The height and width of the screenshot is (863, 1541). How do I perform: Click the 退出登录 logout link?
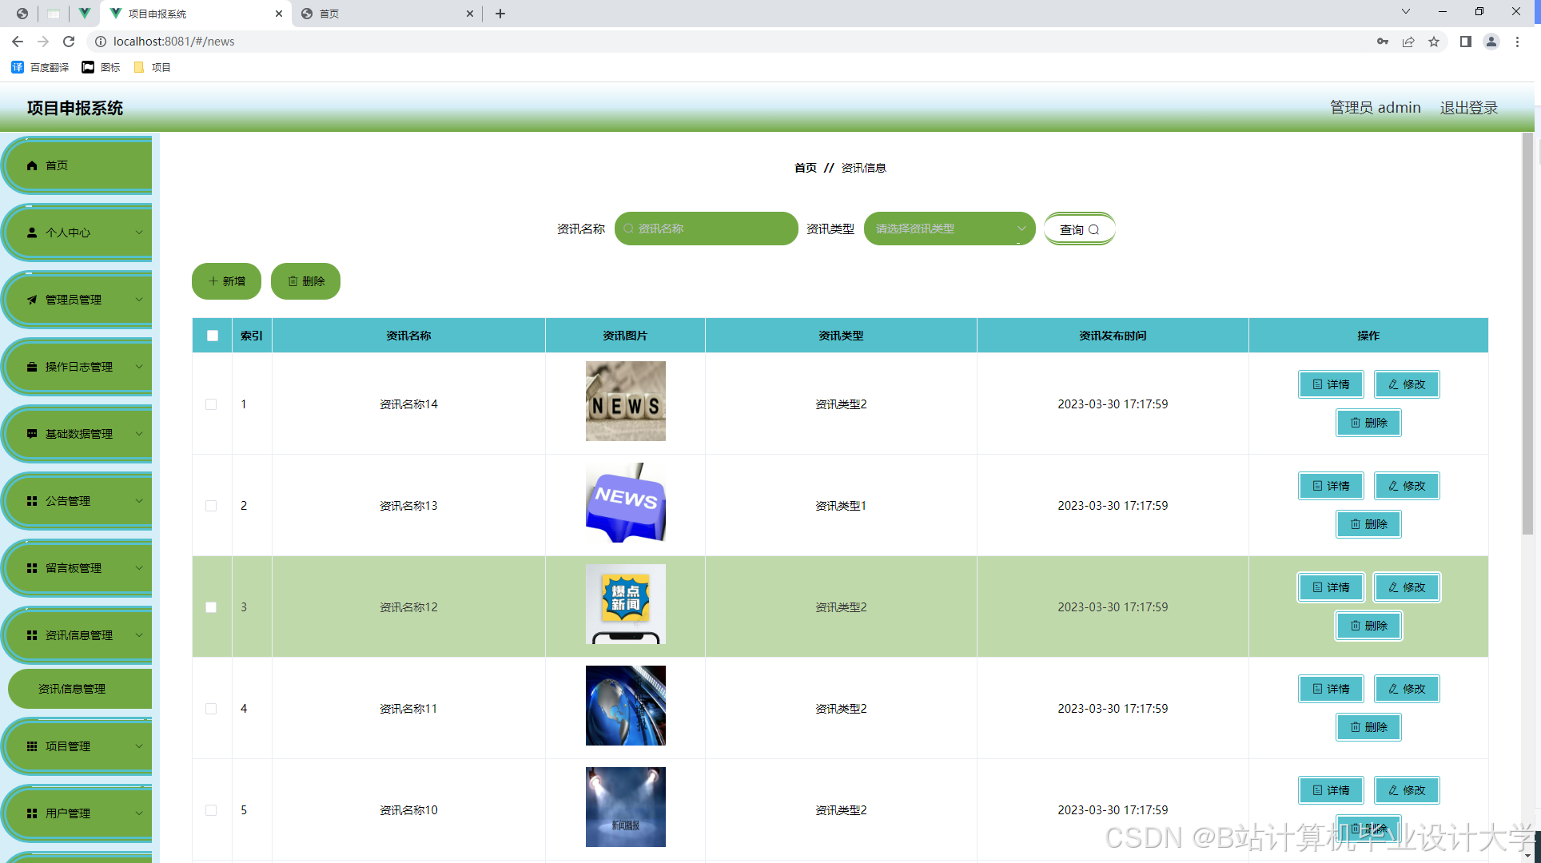coord(1468,108)
